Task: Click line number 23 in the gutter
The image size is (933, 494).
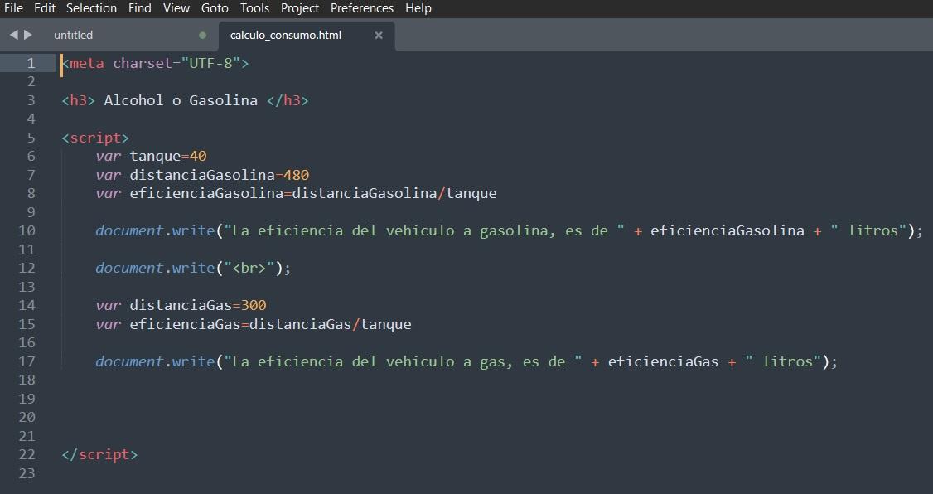Action: [27, 473]
